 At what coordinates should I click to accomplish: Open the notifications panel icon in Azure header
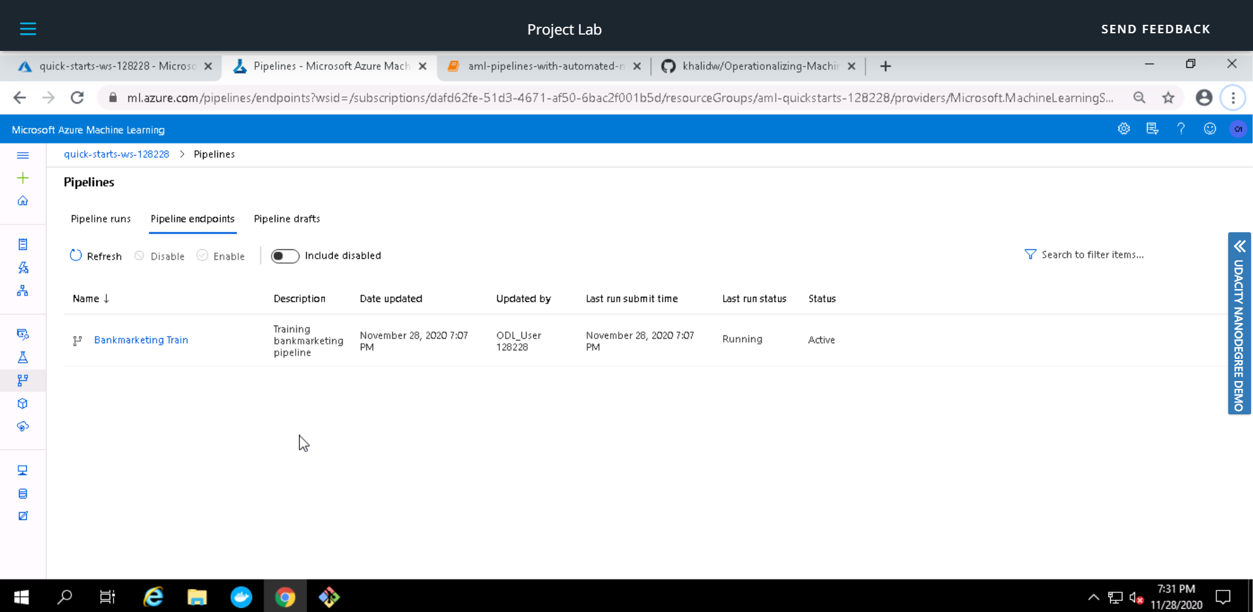(x=1152, y=129)
